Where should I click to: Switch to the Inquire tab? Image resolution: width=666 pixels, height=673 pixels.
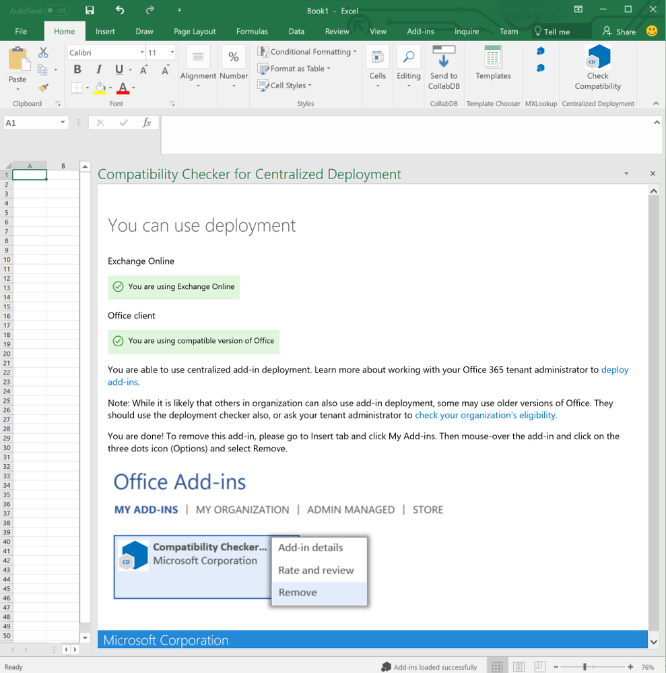point(467,32)
